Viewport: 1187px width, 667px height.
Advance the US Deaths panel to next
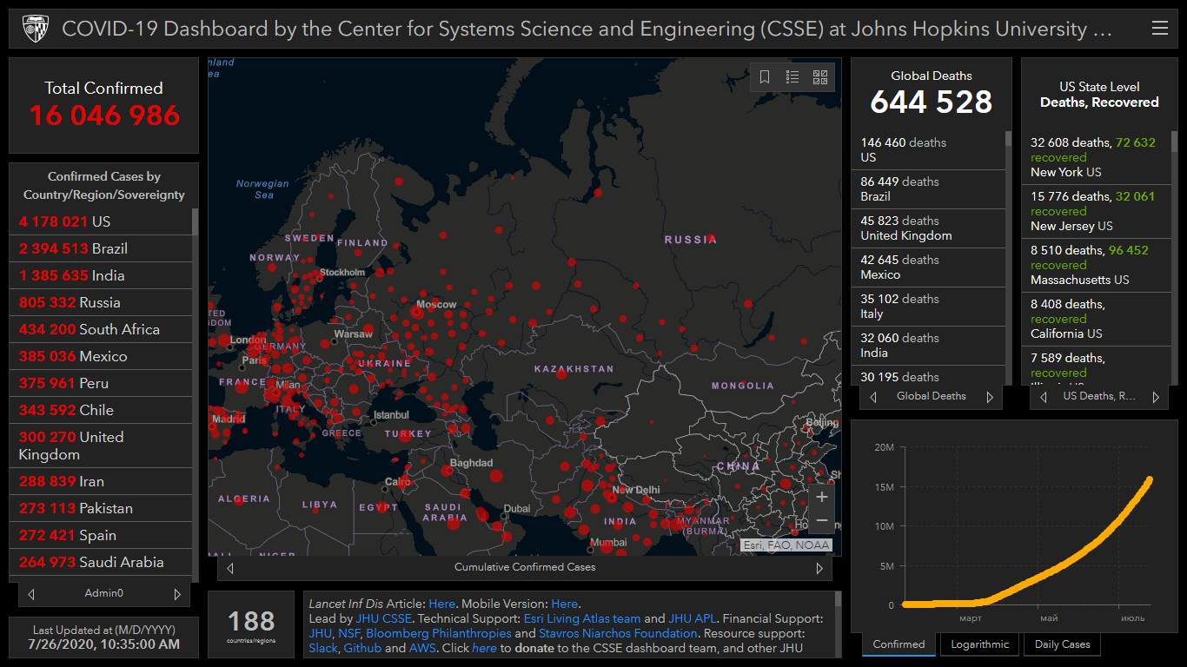(1156, 397)
